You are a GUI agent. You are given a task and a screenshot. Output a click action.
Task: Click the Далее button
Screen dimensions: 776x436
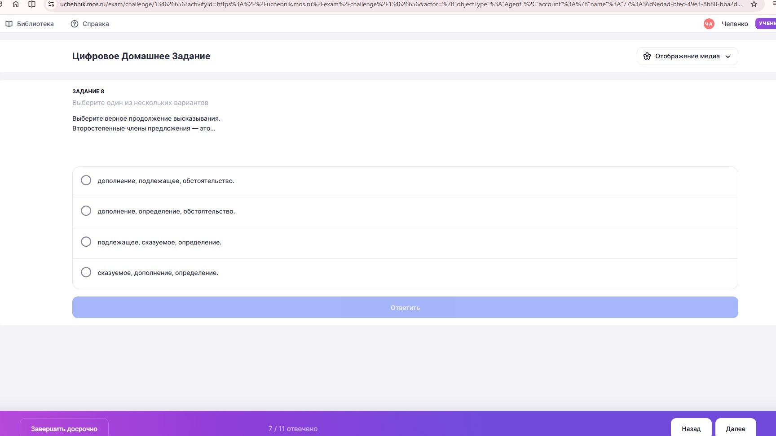(736, 428)
